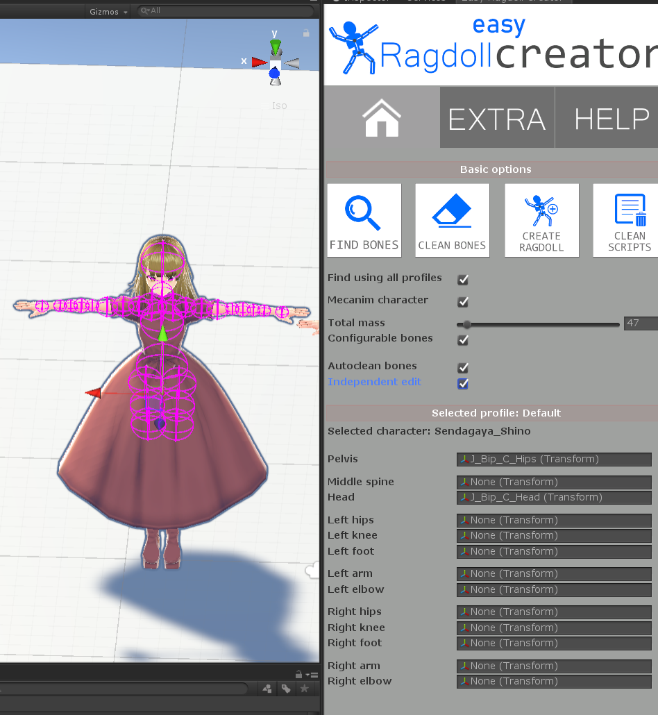Click the blue Z axis cone of the gizmo
Screen dimensions: 658x715
[x=274, y=73]
